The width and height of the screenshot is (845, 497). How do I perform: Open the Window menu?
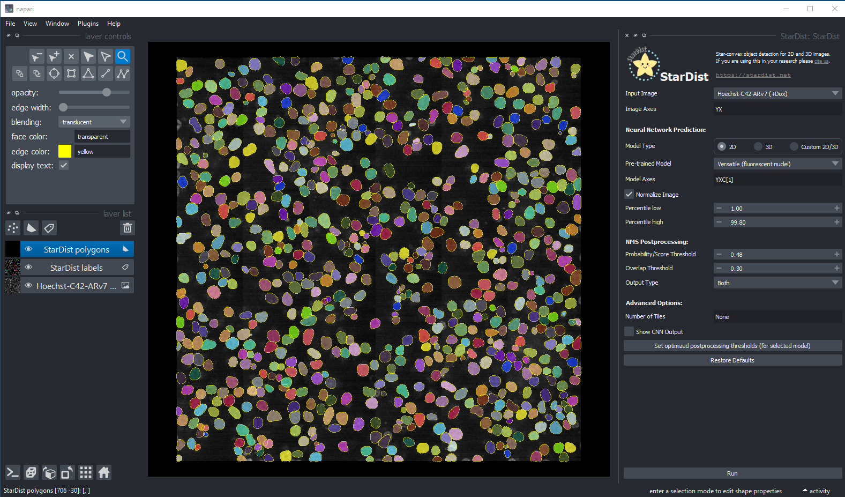coord(57,24)
